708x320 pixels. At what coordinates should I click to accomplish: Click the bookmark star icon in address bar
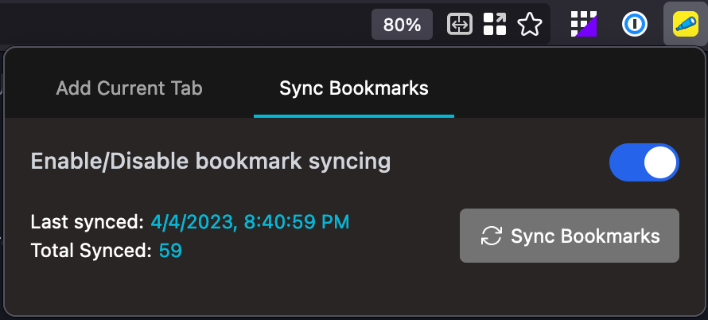[x=529, y=25]
